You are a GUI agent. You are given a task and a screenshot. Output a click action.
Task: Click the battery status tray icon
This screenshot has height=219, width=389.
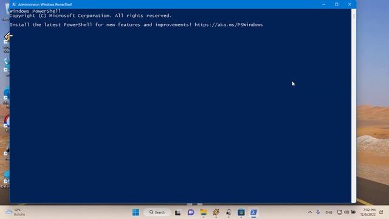[x=354, y=212]
